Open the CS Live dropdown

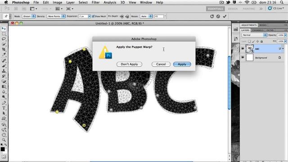pyautogui.click(x=276, y=8)
